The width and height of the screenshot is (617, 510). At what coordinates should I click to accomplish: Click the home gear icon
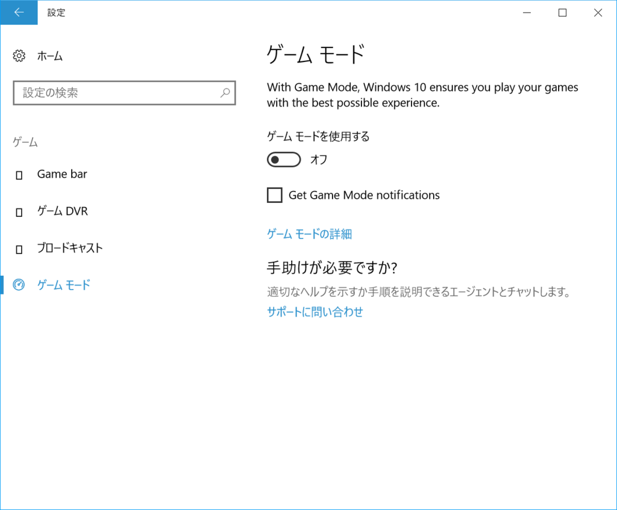[19, 55]
